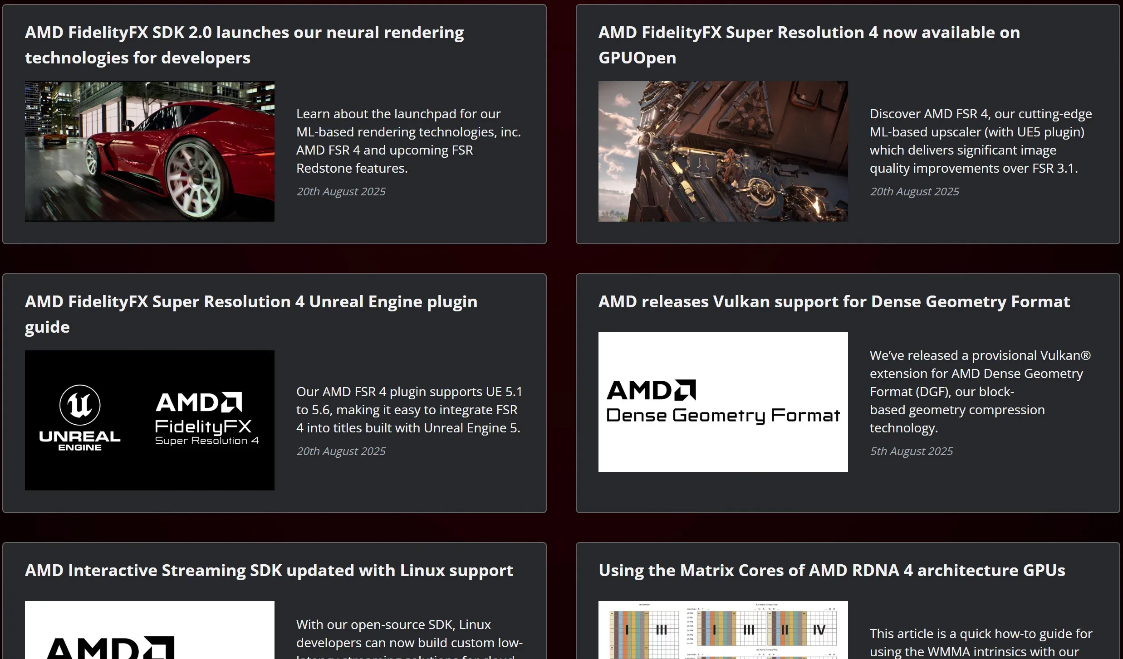Click the date under Unreal Engine plugin guide

(x=341, y=451)
